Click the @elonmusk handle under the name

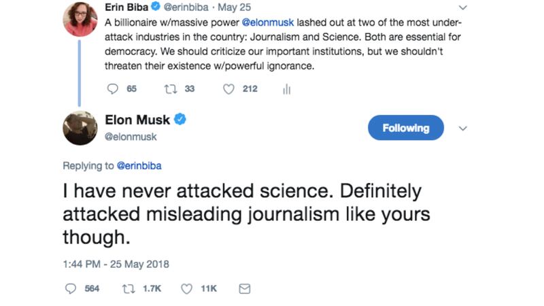pos(131,137)
